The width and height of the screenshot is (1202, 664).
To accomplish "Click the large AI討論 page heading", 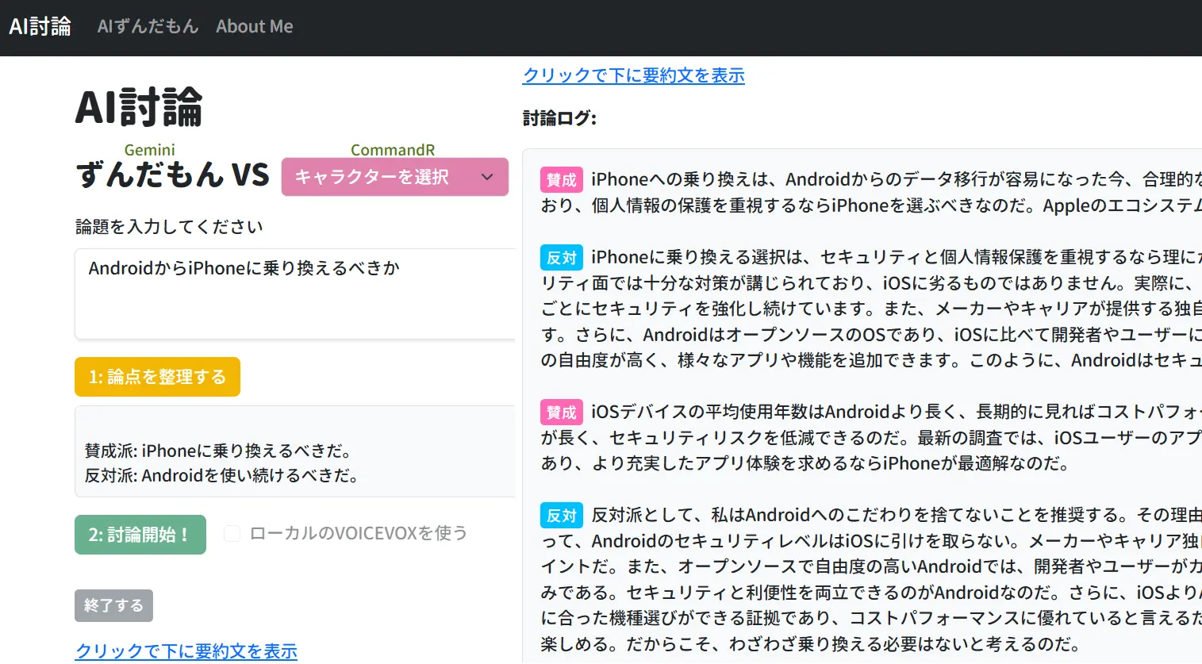I will 139,108.
